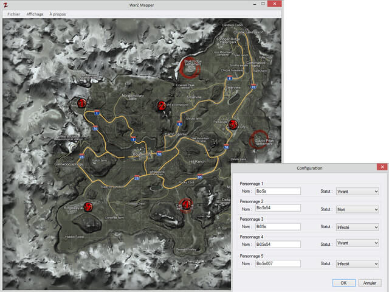Click Norad military base label on map
Image resolution: width=389 pixels, height=292 pixels.
coord(133,97)
